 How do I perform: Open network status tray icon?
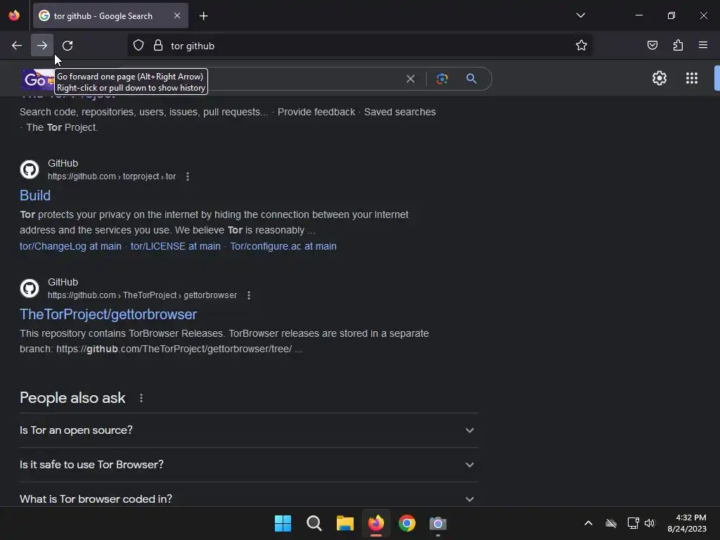[633, 523]
